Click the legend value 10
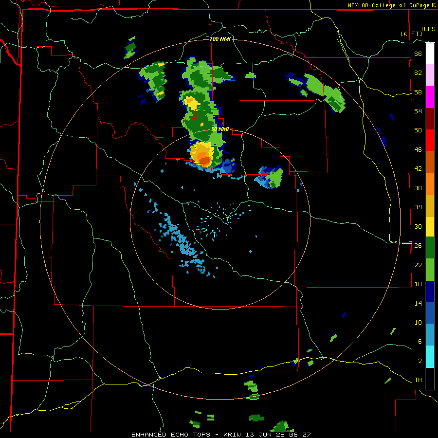The image size is (438, 438). [x=418, y=322]
